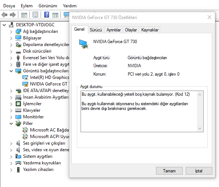This screenshot has width=219, height=187.
Task: Switch to the Sürücü tab
Action: tap(96, 30)
